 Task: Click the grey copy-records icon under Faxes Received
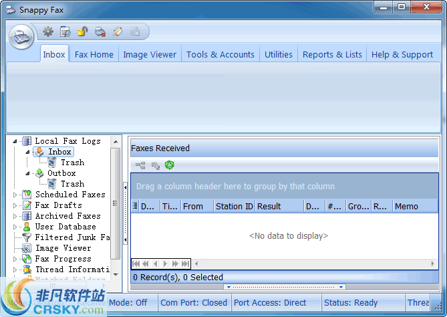tap(156, 165)
